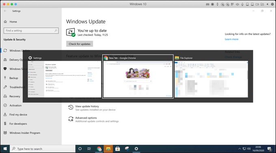Screen dimensions: 276x153
Task: Click the Cortana circle icon on taskbar
Action: [x=80, y=149]
